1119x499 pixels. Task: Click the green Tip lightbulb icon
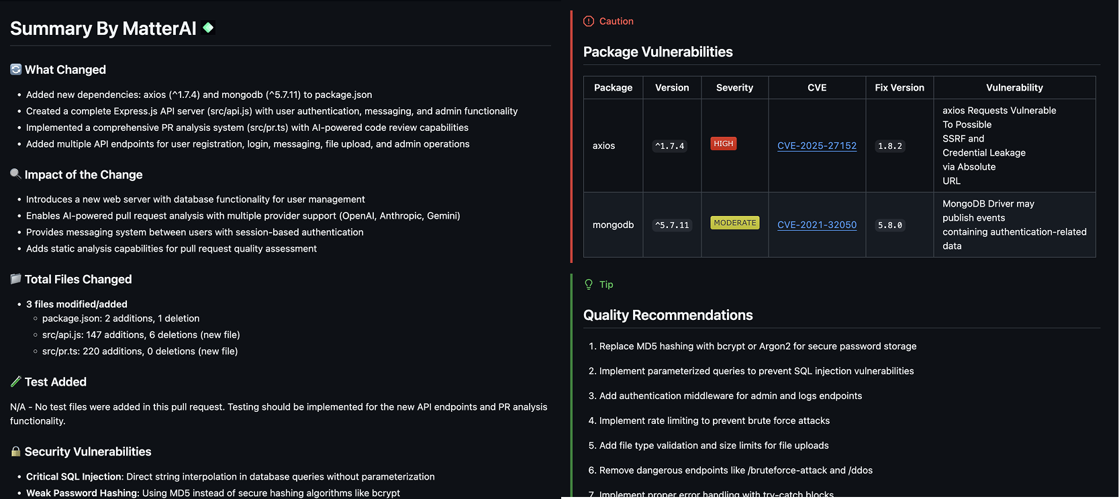pos(589,284)
